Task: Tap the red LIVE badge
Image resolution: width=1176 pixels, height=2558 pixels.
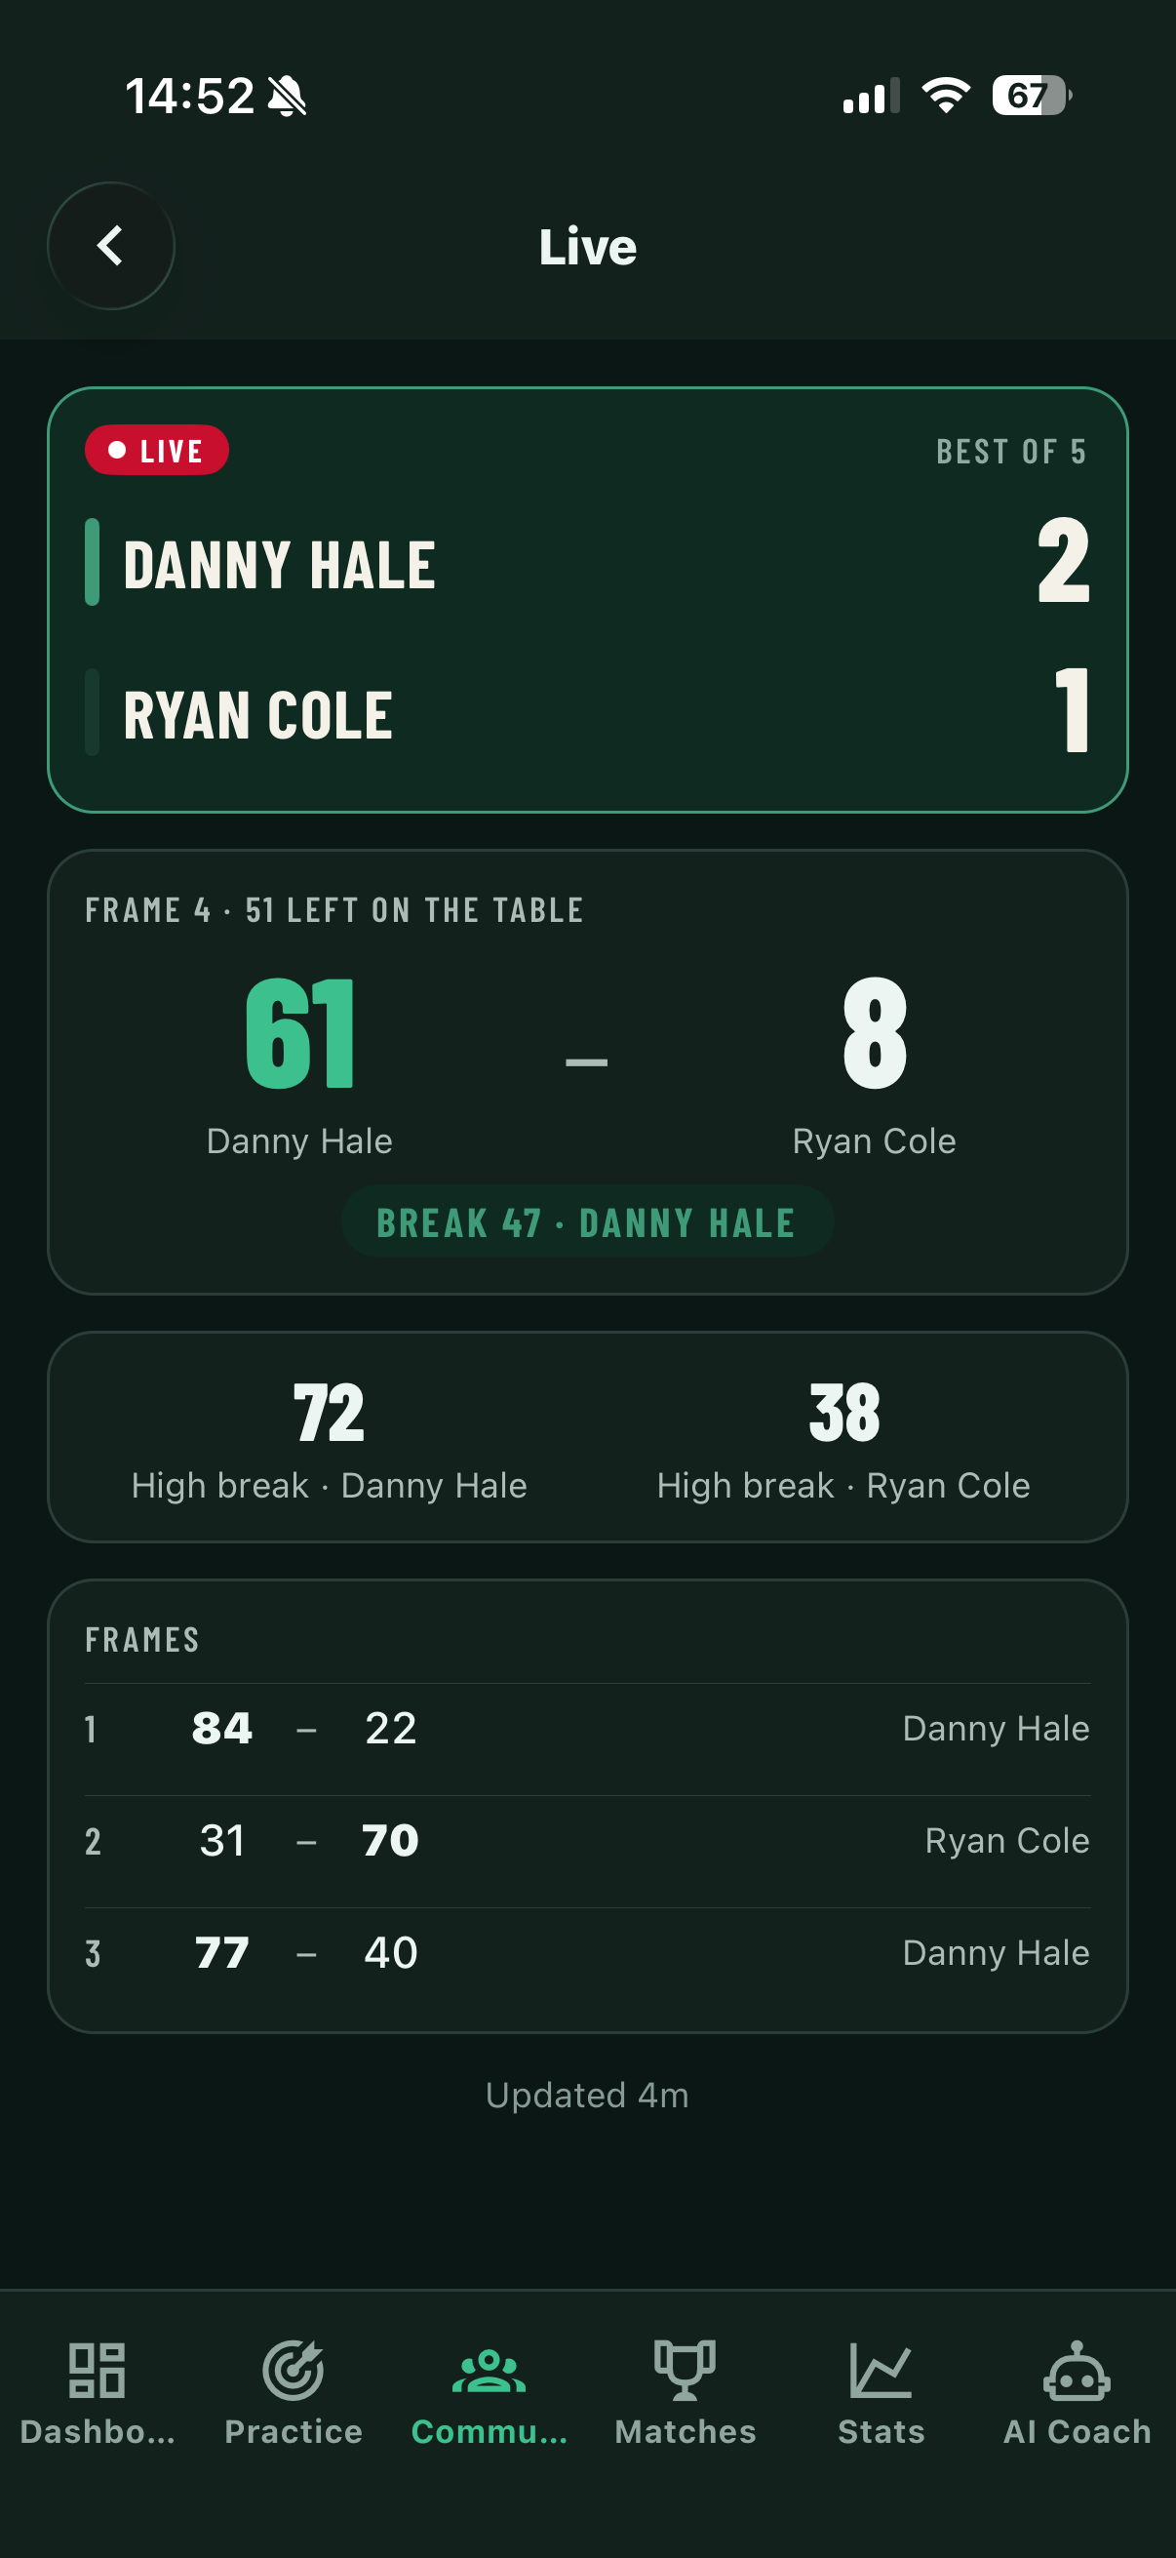Action: click(157, 451)
